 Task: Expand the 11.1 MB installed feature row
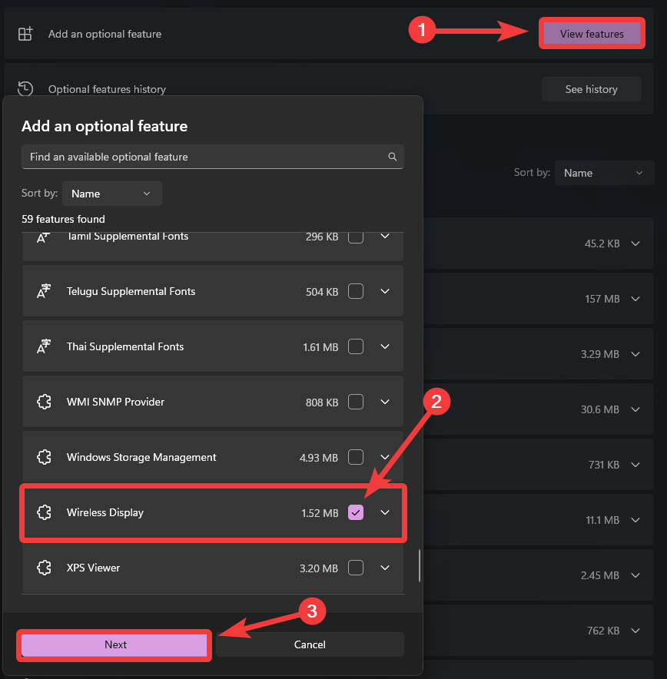click(x=635, y=520)
